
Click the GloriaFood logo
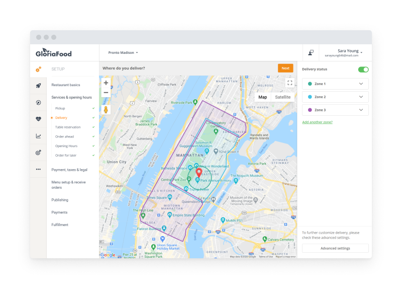[x=54, y=53]
